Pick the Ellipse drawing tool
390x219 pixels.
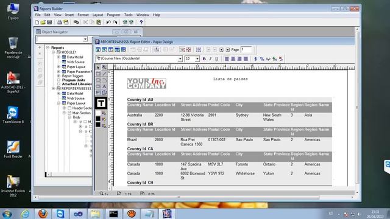(98, 80)
